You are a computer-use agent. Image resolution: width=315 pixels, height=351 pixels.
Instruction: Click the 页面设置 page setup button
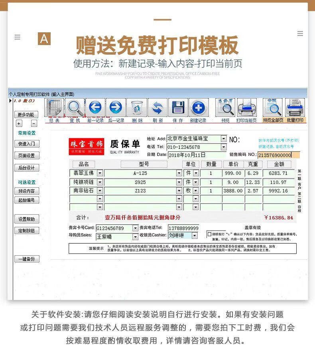(27, 156)
